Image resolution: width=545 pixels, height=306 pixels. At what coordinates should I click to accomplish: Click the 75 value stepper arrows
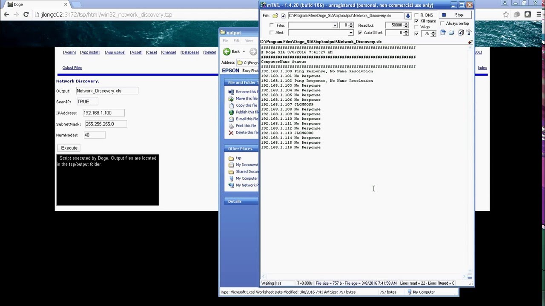click(x=433, y=34)
